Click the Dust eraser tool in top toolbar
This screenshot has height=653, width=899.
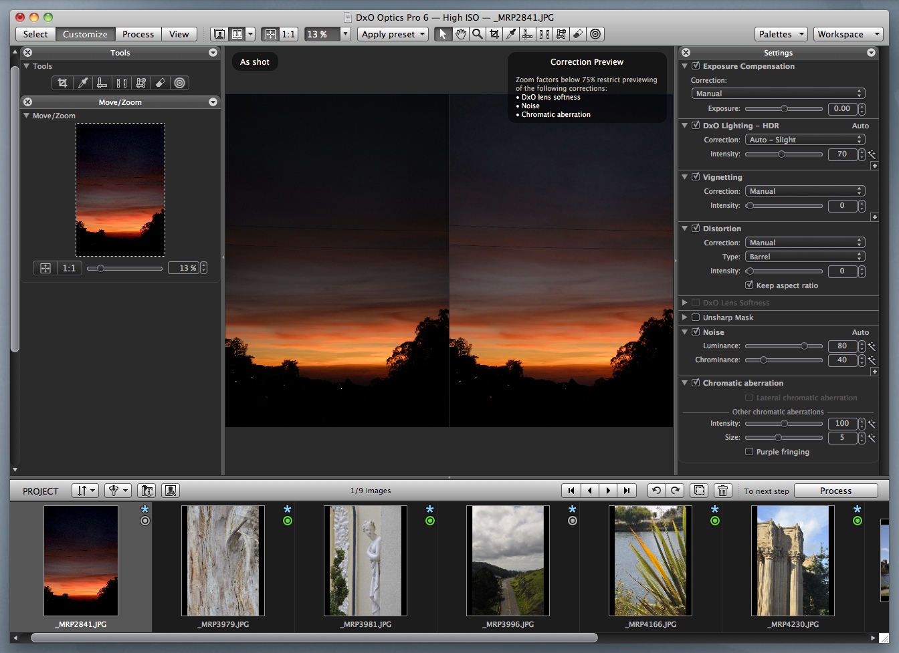tap(578, 34)
